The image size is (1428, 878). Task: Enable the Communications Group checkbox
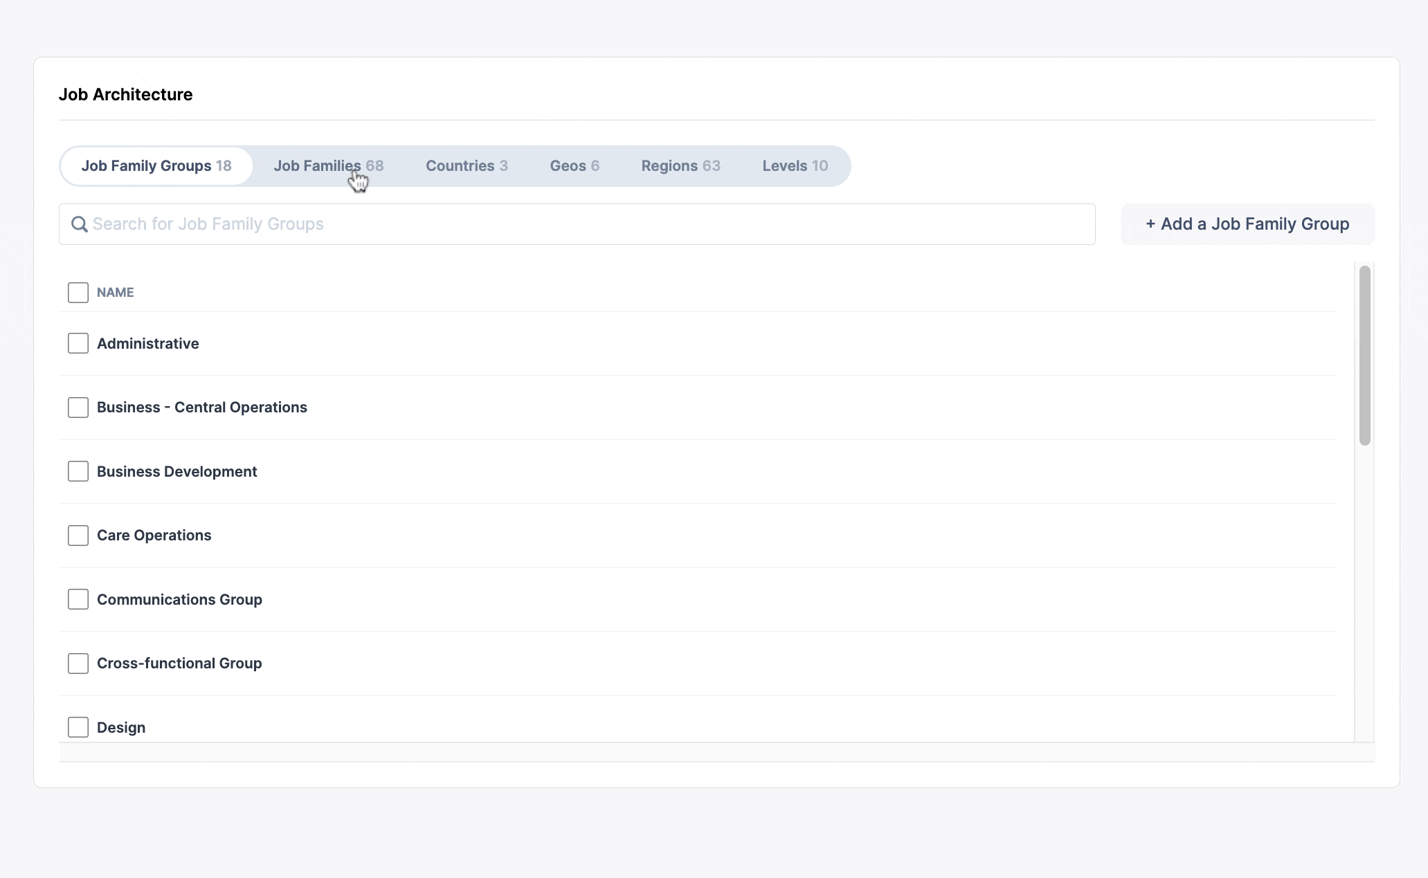78,599
